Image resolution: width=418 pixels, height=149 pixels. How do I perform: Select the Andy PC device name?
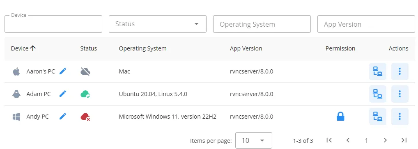point(37,117)
